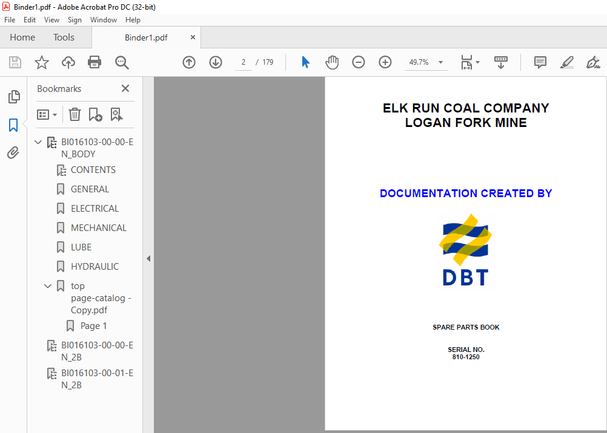This screenshot has height=433, width=607.
Task: Open bookmarks options dropdown
Action: (47, 114)
